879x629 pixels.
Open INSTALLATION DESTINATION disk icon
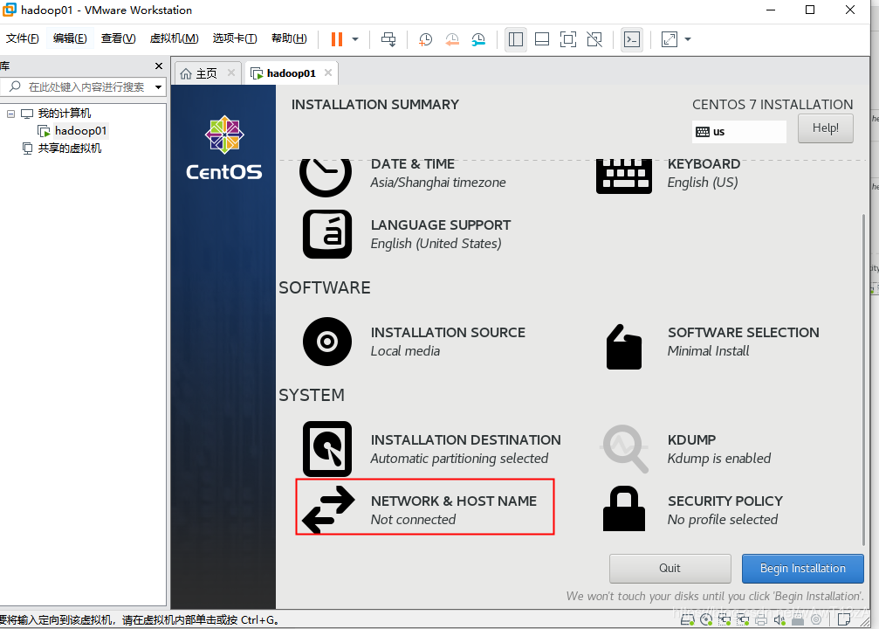coord(327,449)
